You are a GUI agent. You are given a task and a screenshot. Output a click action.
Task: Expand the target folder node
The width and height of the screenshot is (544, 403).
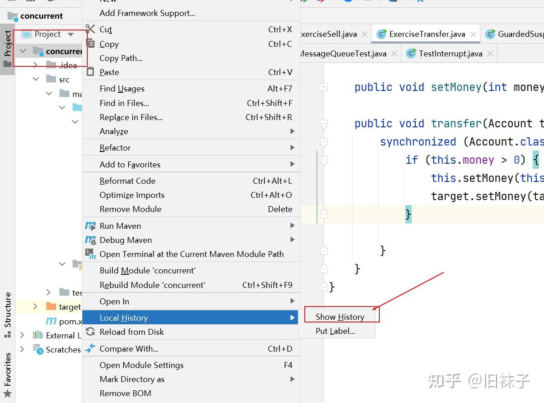(x=35, y=306)
